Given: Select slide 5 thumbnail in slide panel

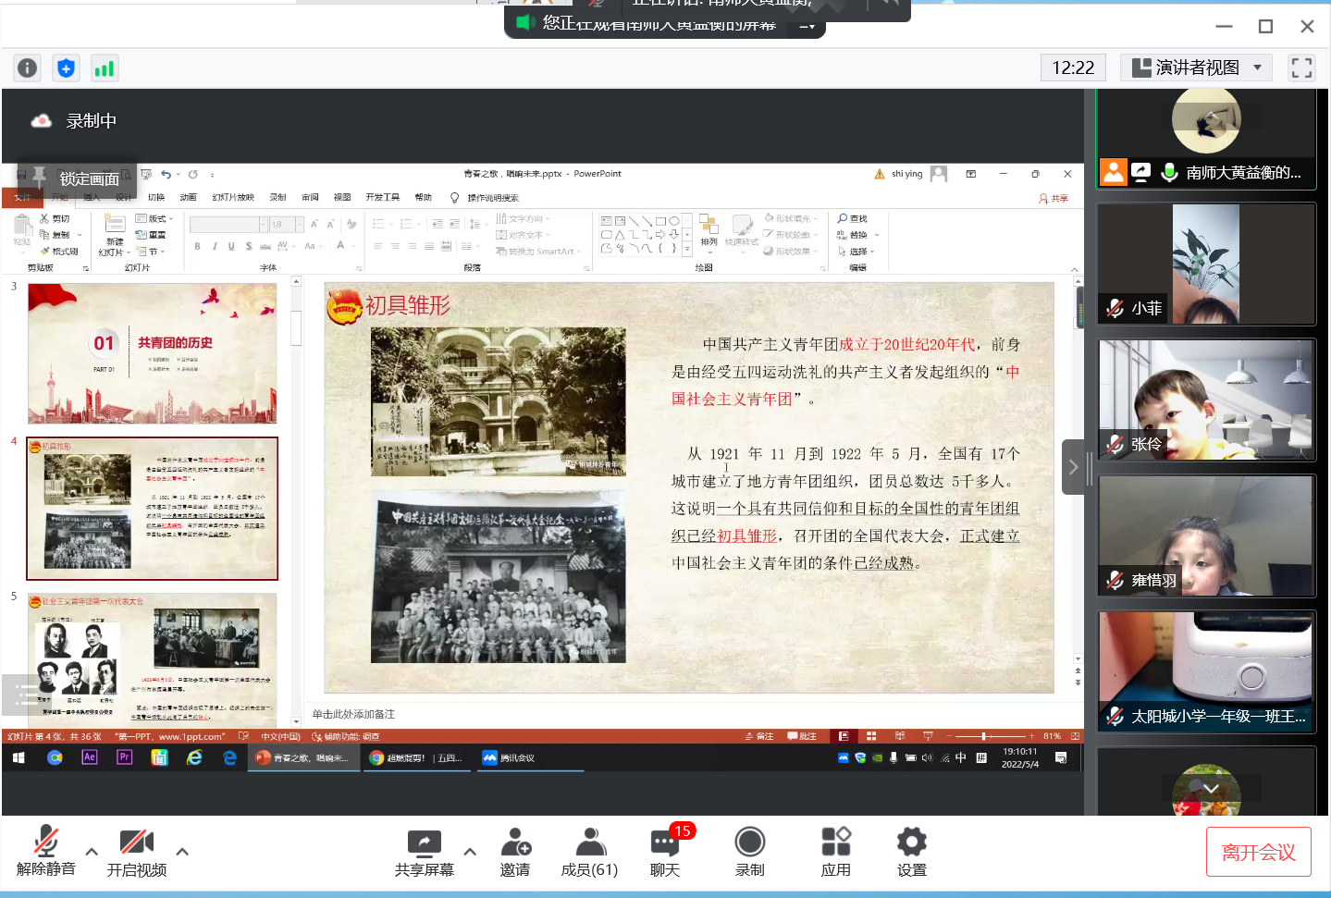Looking at the screenshot, I should click(152, 660).
